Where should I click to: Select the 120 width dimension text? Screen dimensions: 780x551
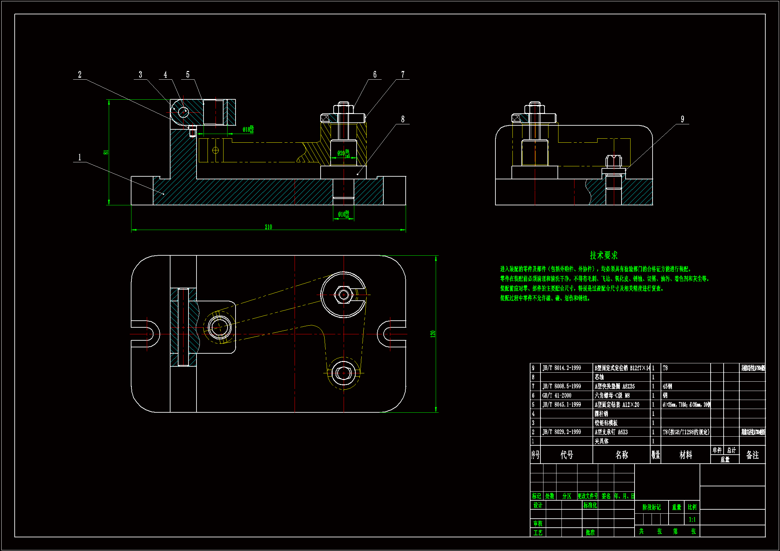pos(432,334)
